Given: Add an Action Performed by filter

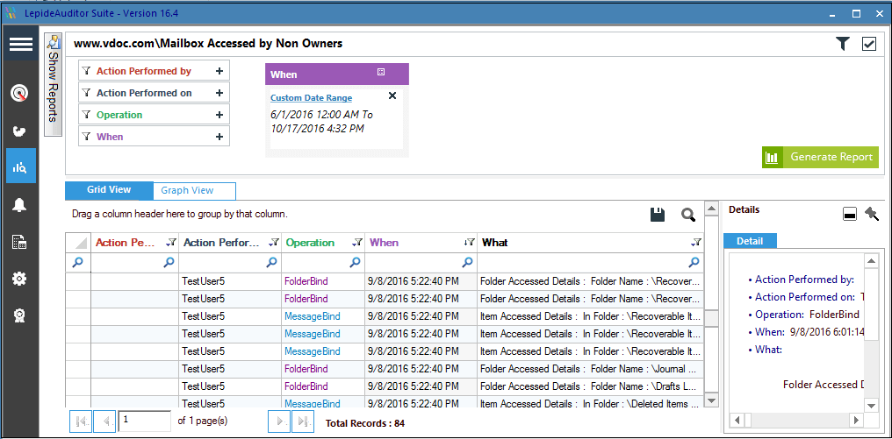Looking at the screenshot, I should [219, 71].
